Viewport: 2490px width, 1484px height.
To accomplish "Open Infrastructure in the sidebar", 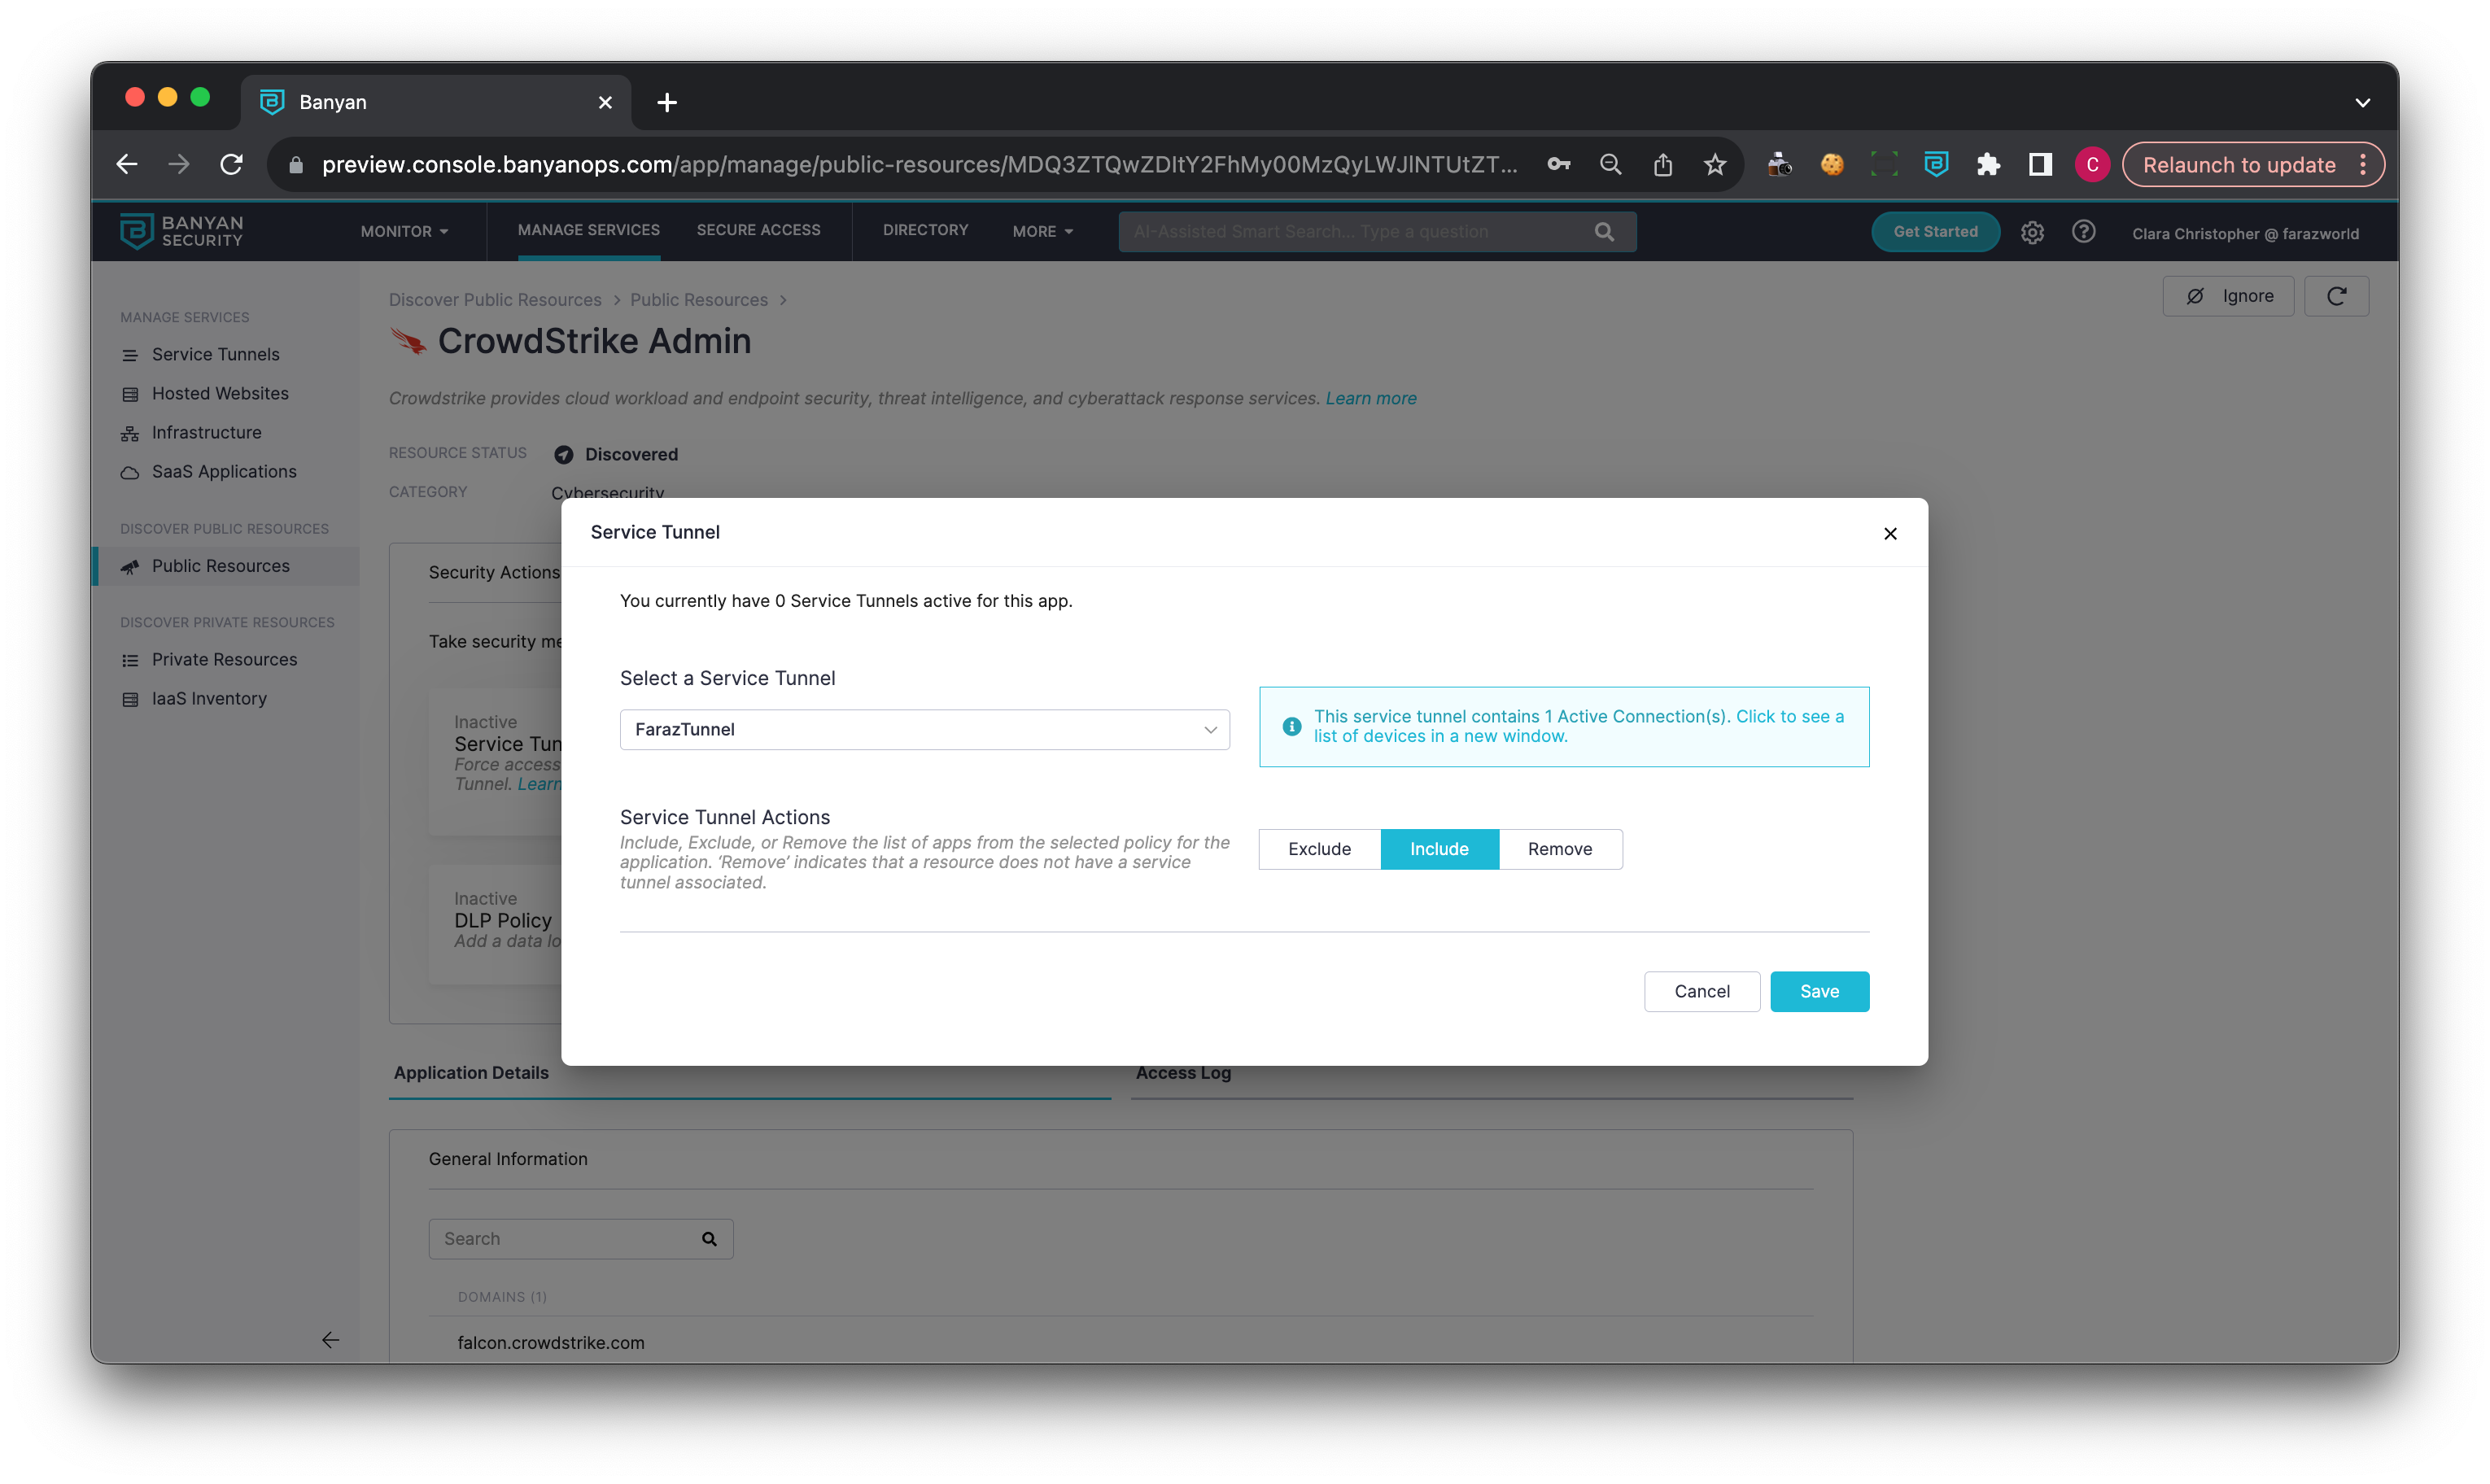I will [x=206, y=432].
